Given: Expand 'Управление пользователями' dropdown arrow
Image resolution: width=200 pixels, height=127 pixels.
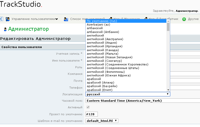Looking at the screenshot, I should (57, 19).
